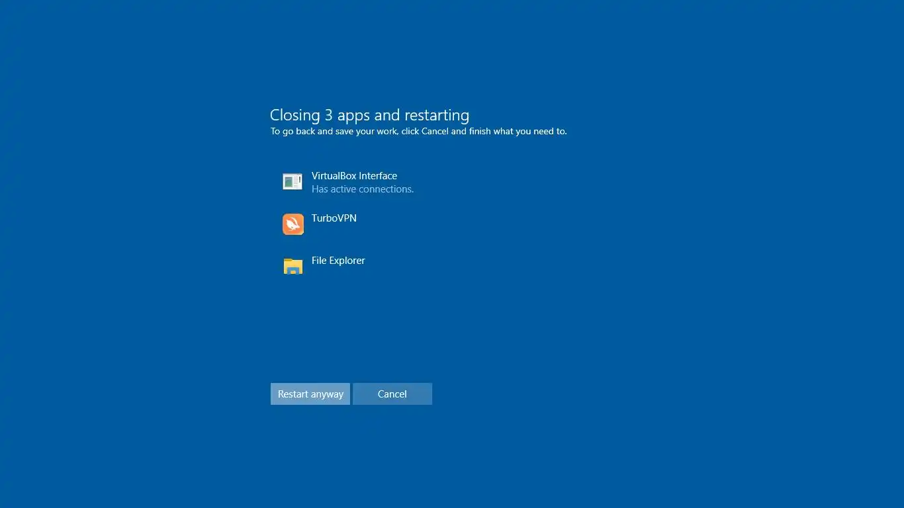Click the File Explorer folder icon

(293, 266)
